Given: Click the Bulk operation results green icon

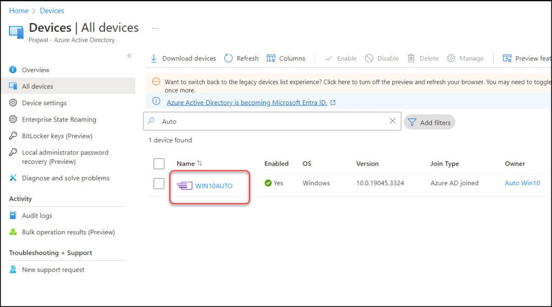Looking at the screenshot, I should click(x=13, y=232).
